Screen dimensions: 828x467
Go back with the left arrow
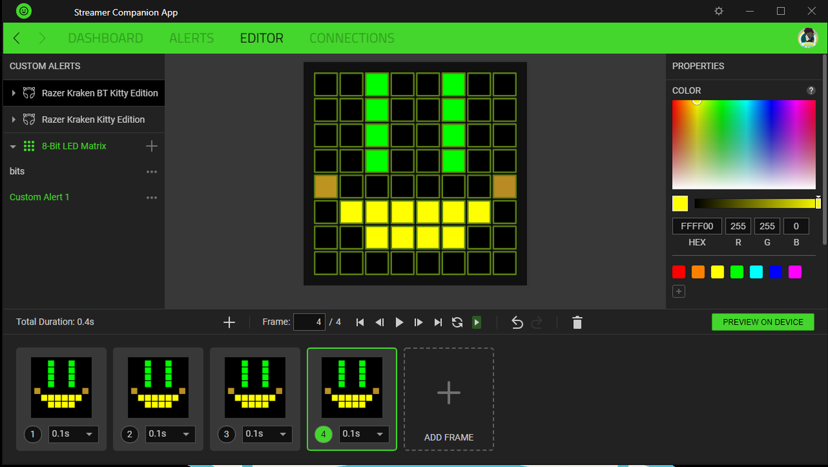pos(17,38)
